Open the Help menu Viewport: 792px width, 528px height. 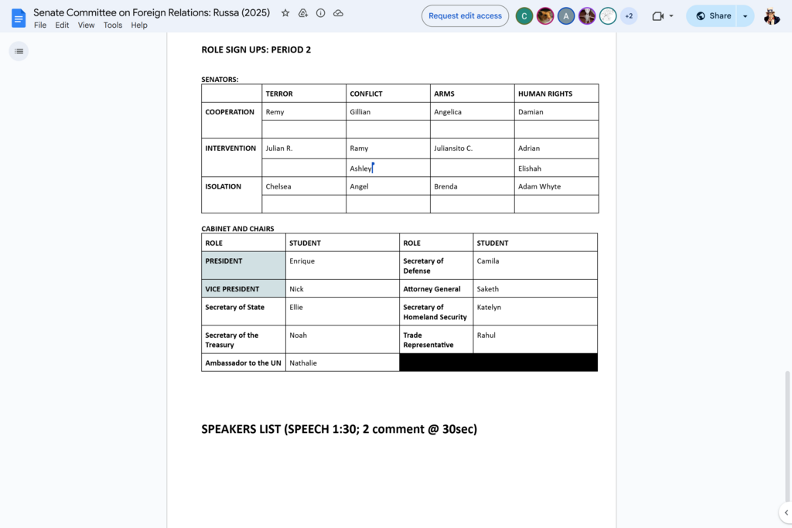click(x=139, y=26)
